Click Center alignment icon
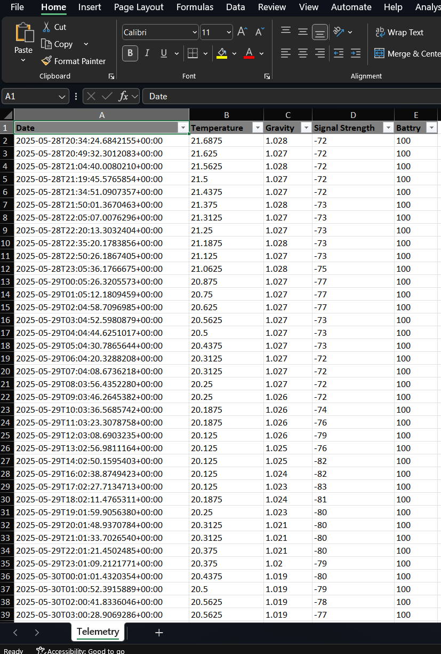Viewport: 441px width, 654px height. (303, 53)
